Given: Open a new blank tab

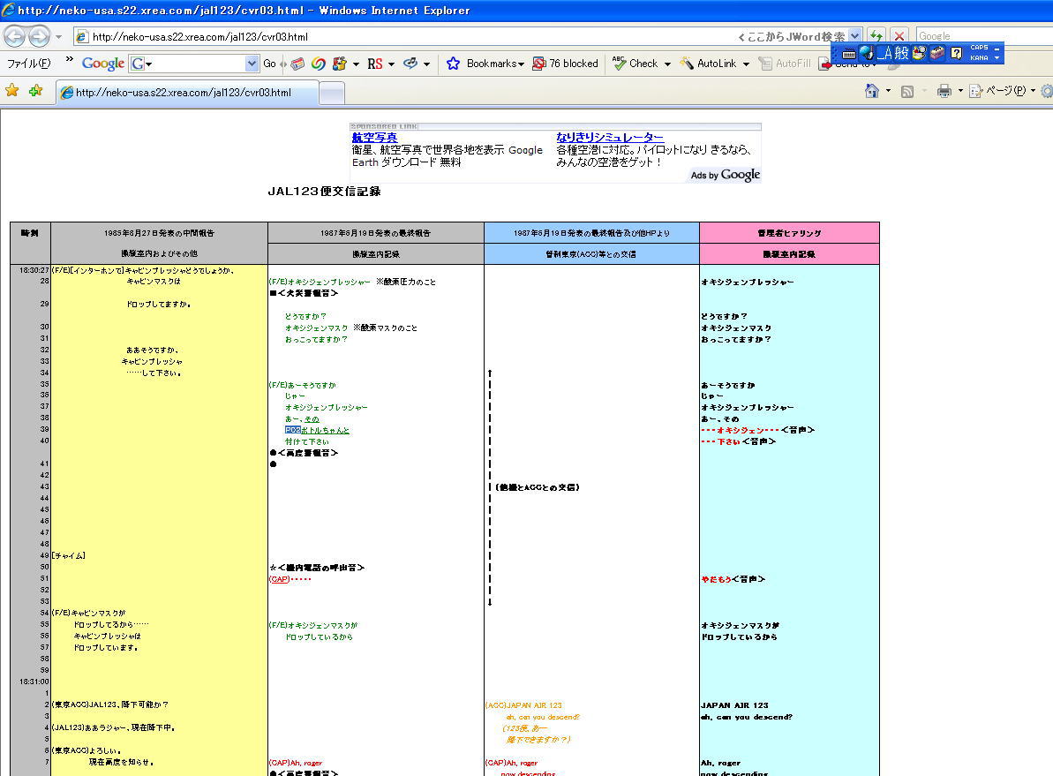Looking at the screenshot, I should pos(332,93).
